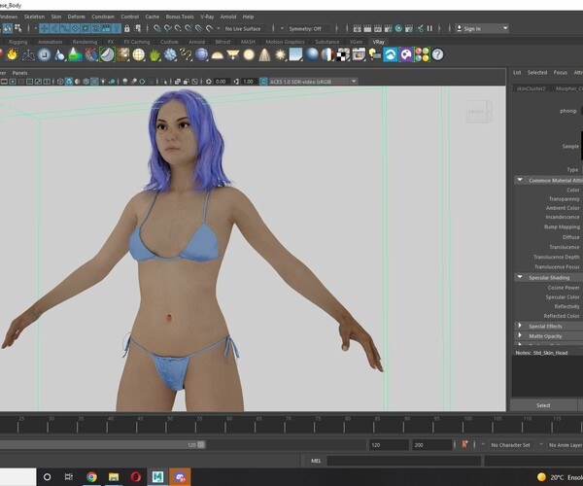Click the green grass V-Ray fur icon
Viewport: 583px width, 486px height.
[154, 55]
